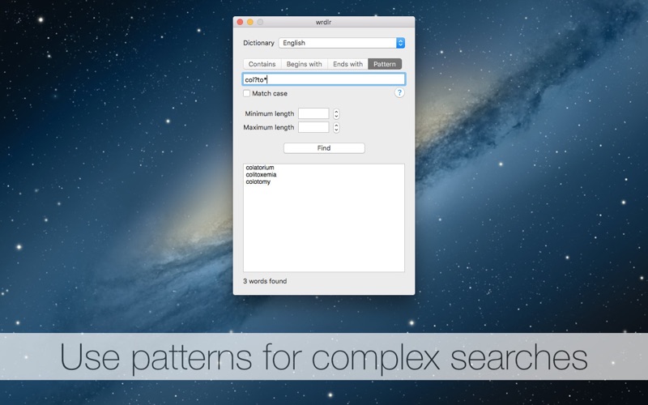Screen dimensions: 648x405
Task: Click the Dictionary label
Action: 258,43
